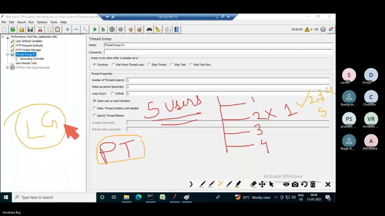Click the Copy toolbar icon
The height and width of the screenshot is (216, 385).
(49, 29)
